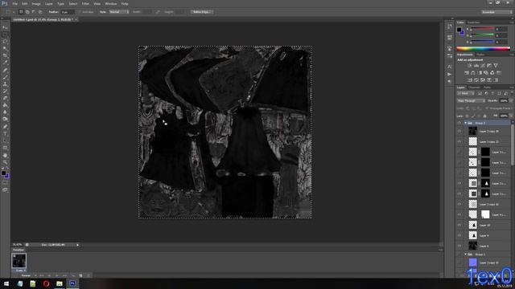
Task: Switch to the Channels tab
Action: (474, 88)
